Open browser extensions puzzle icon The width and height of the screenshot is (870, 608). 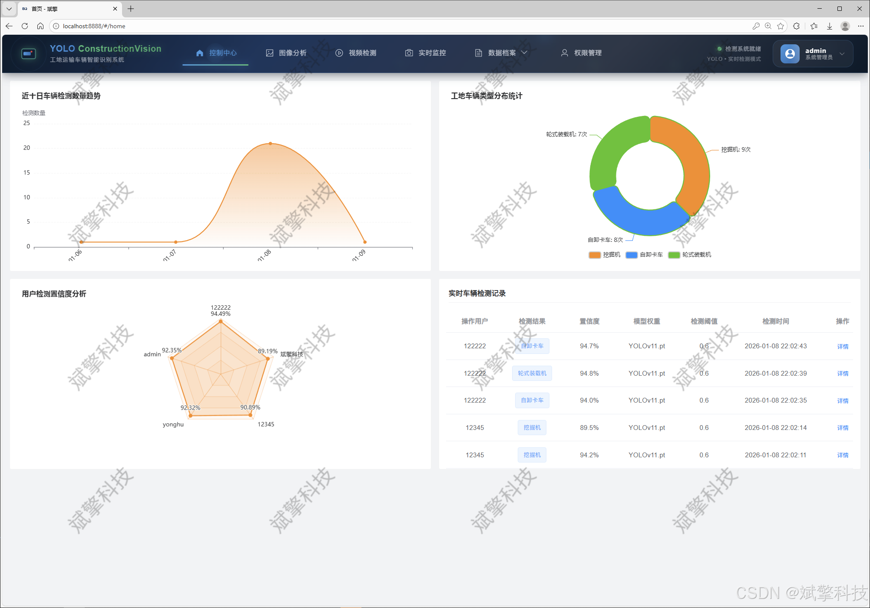point(796,26)
